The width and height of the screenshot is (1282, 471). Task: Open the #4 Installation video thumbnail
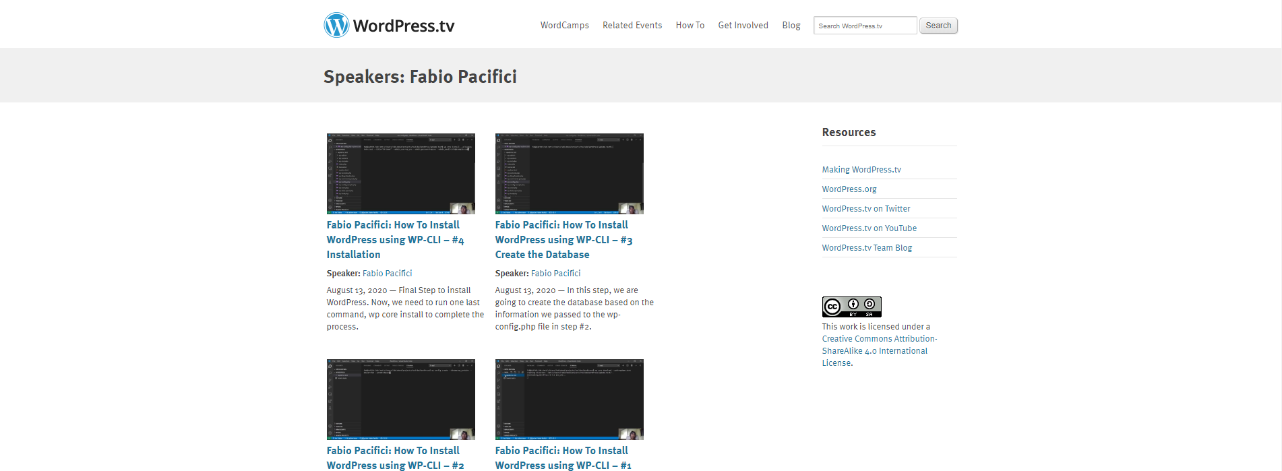pyautogui.click(x=401, y=174)
